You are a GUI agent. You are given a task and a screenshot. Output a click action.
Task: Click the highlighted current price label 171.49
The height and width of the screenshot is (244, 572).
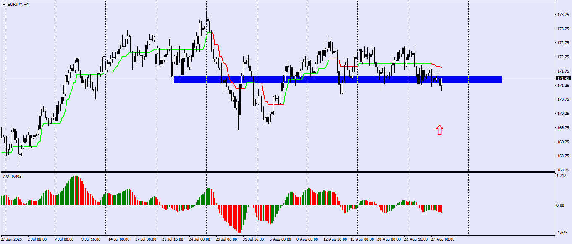(x=563, y=78)
